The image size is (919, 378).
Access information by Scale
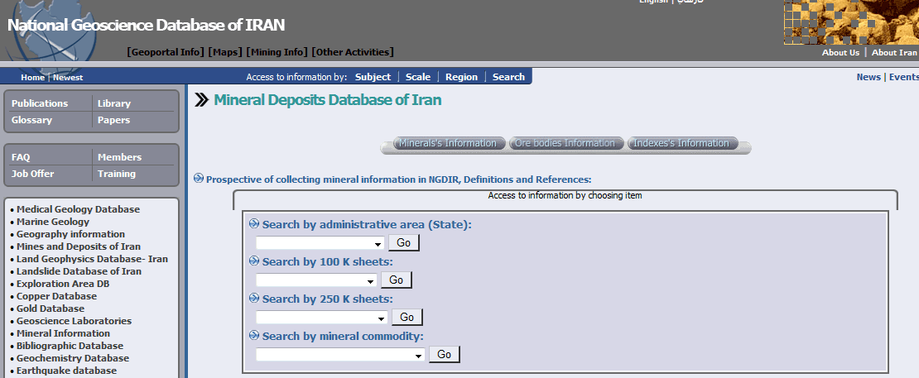pyautogui.click(x=418, y=77)
